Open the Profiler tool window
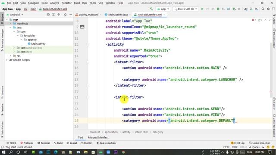 [86, 143]
